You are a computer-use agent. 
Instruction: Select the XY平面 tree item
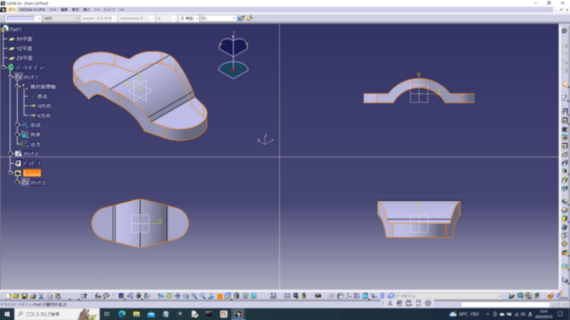24,39
